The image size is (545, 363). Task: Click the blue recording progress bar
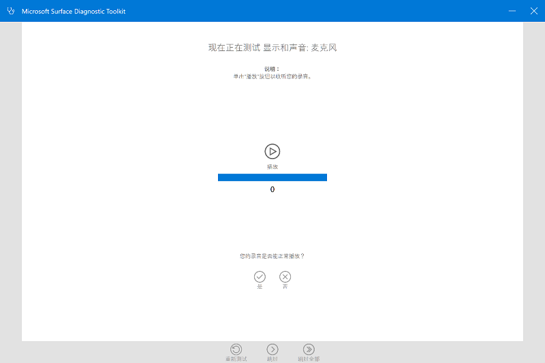coord(272,178)
